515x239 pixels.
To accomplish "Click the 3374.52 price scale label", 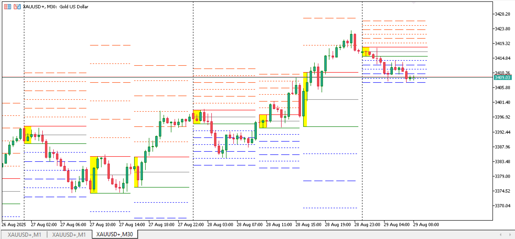I will [x=503, y=191].
